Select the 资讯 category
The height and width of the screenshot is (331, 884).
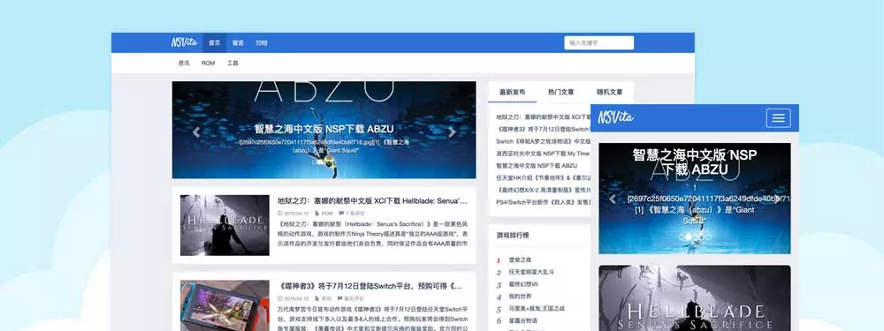click(x=184, y=63)
